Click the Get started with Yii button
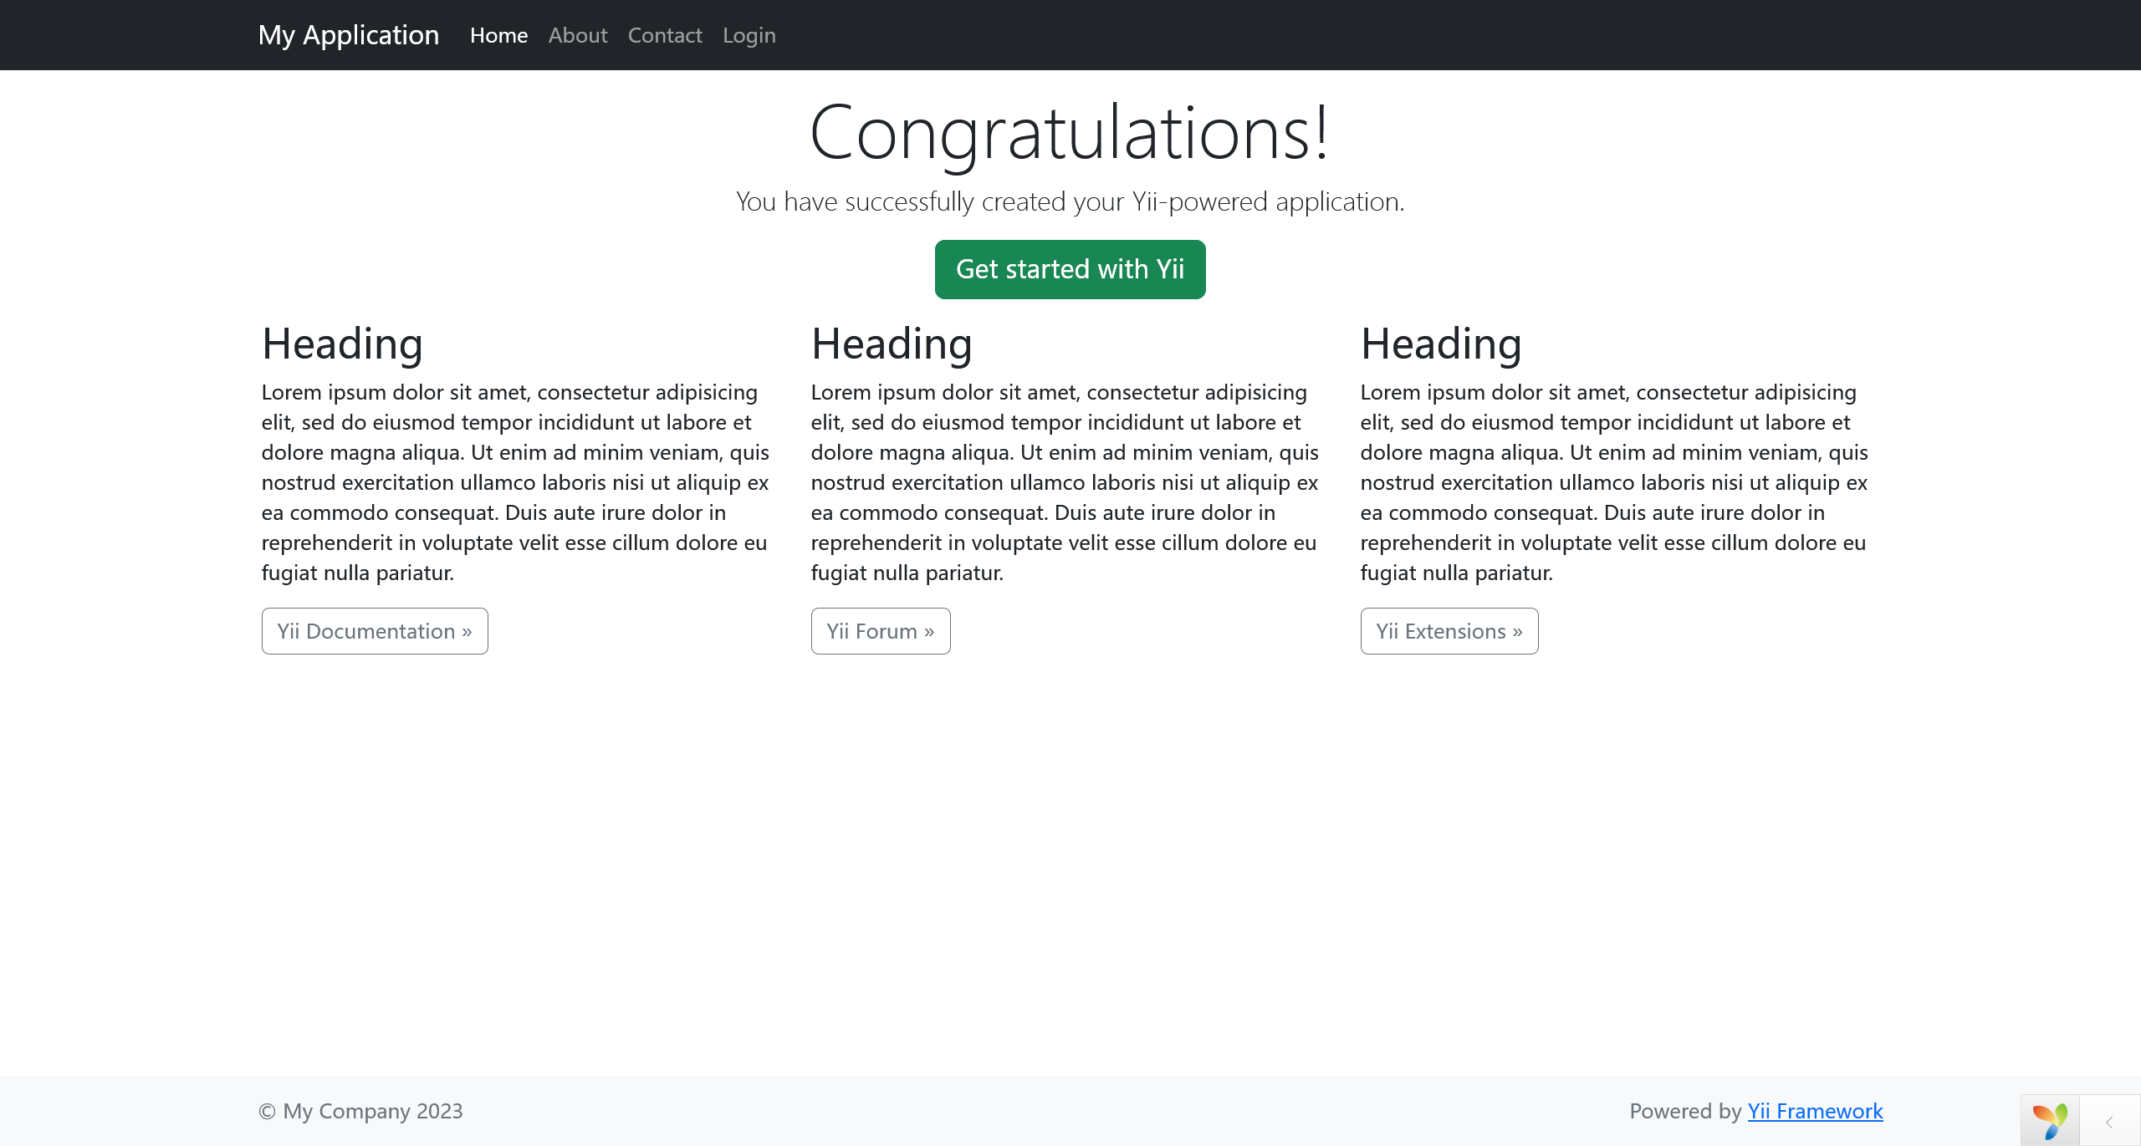2141x1146 pixels. click(x=1070, y=269)
